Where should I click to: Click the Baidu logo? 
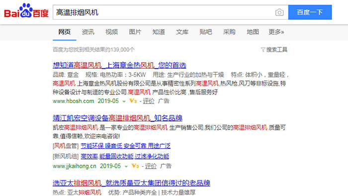tap(26, 11)
